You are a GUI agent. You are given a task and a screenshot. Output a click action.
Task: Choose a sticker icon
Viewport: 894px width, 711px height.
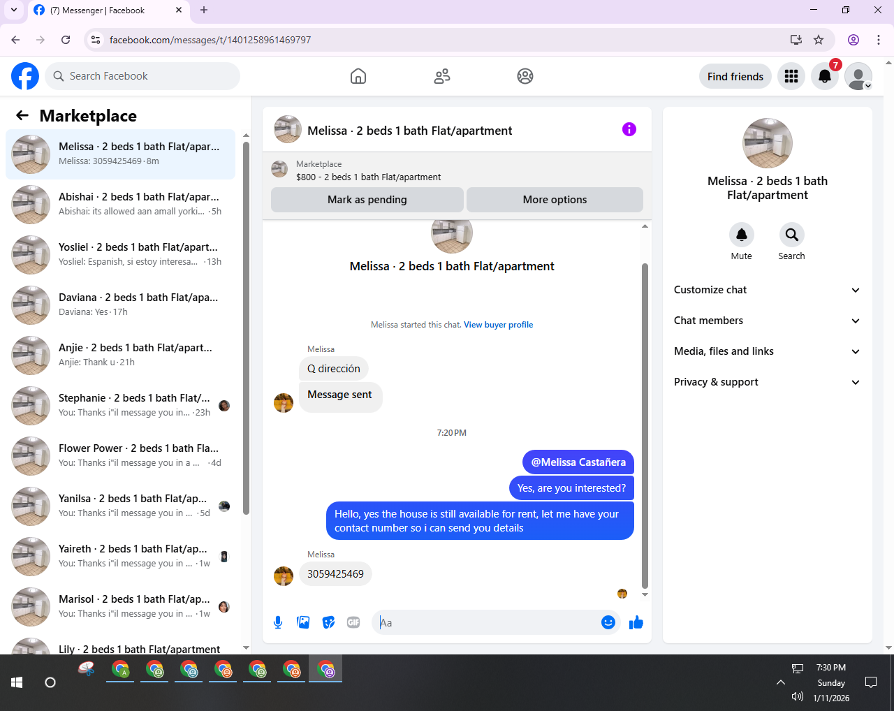pyautogui.click(x=328, y=622)
